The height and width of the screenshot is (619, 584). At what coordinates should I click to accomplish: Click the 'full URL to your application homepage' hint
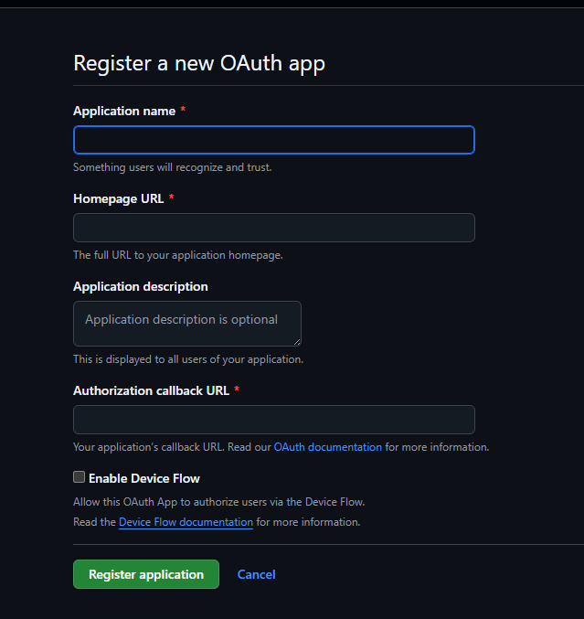(178, 255)
